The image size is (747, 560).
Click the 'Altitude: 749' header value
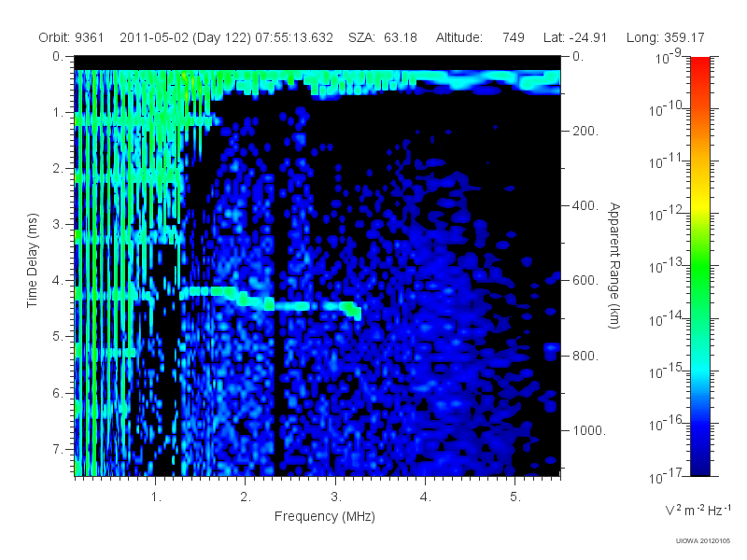click(480, 37)
